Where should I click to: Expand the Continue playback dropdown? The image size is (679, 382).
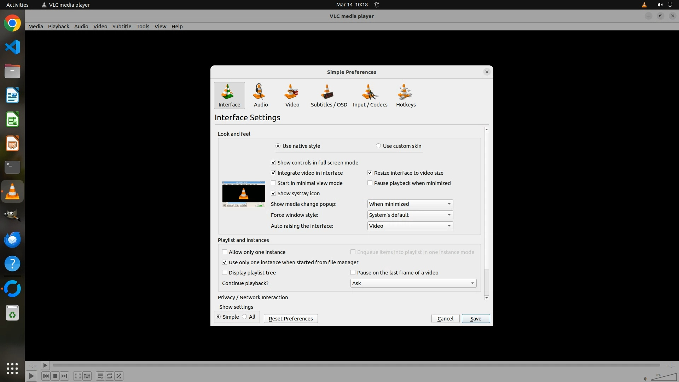tap(413, 283)
